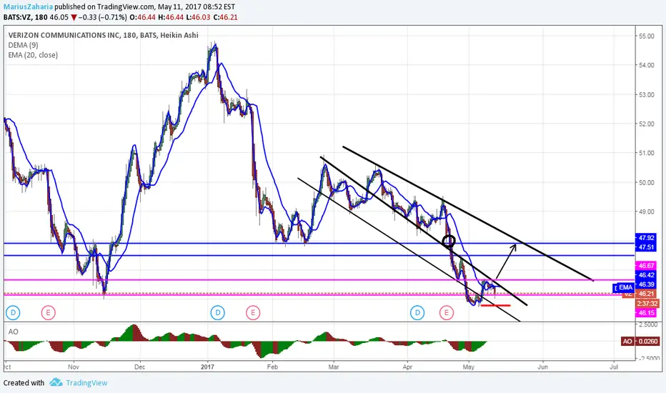
Task: Click the BATS:VZ, 180 symbol header
Action: (25, 17)
